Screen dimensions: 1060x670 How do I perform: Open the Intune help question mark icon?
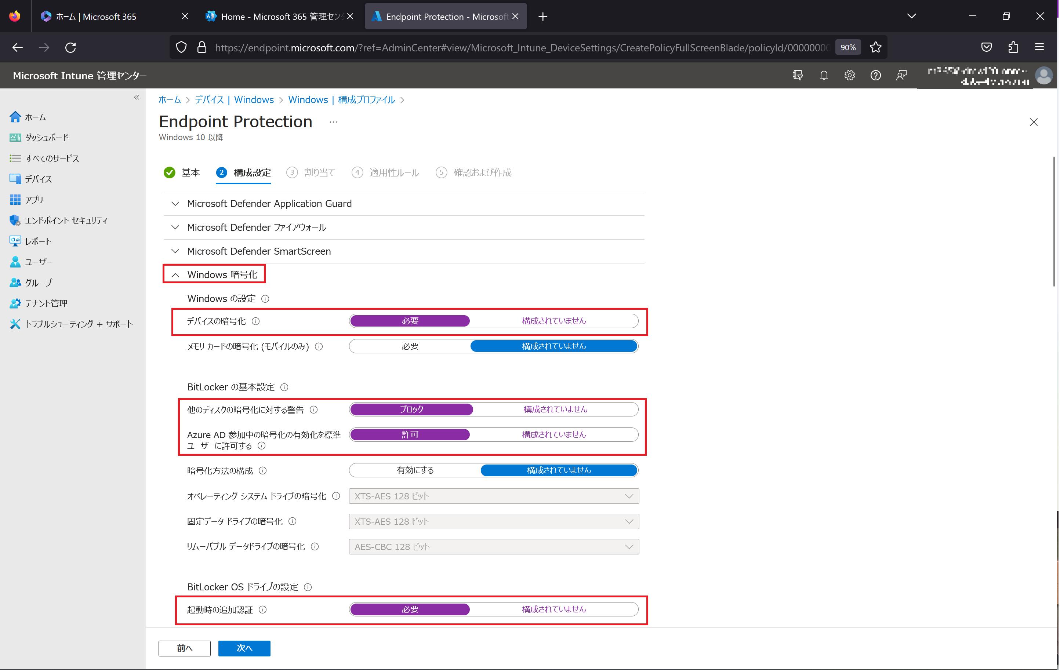(875, 75)
